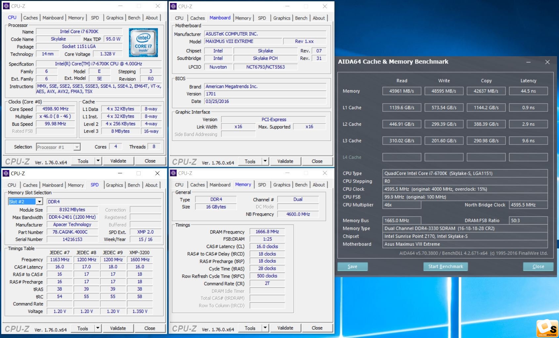The width and height of the screenshot is (559, 338).
Task: Click the empty L4 Cache Read field
Action: [402, 157]
